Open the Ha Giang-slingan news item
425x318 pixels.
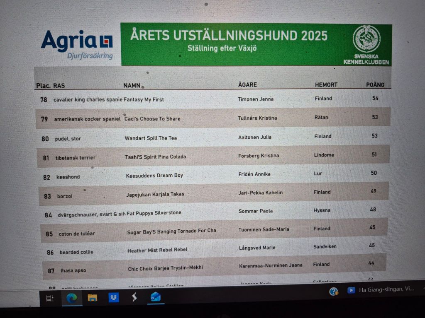click(386, 289)
